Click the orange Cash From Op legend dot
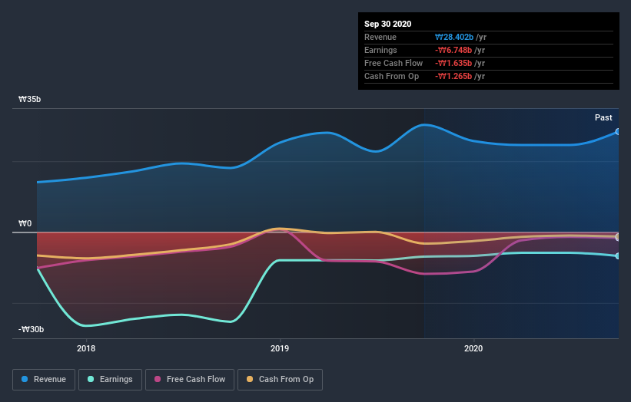This screenshot has width=631, height=402. point(250,379)
